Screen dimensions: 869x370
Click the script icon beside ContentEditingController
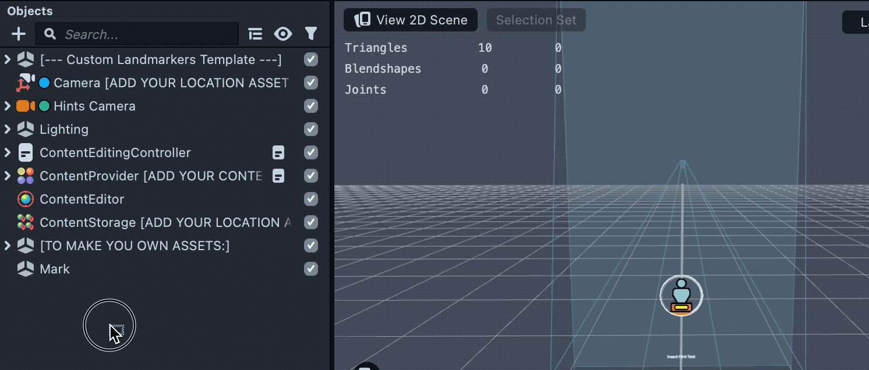point(278,153)
